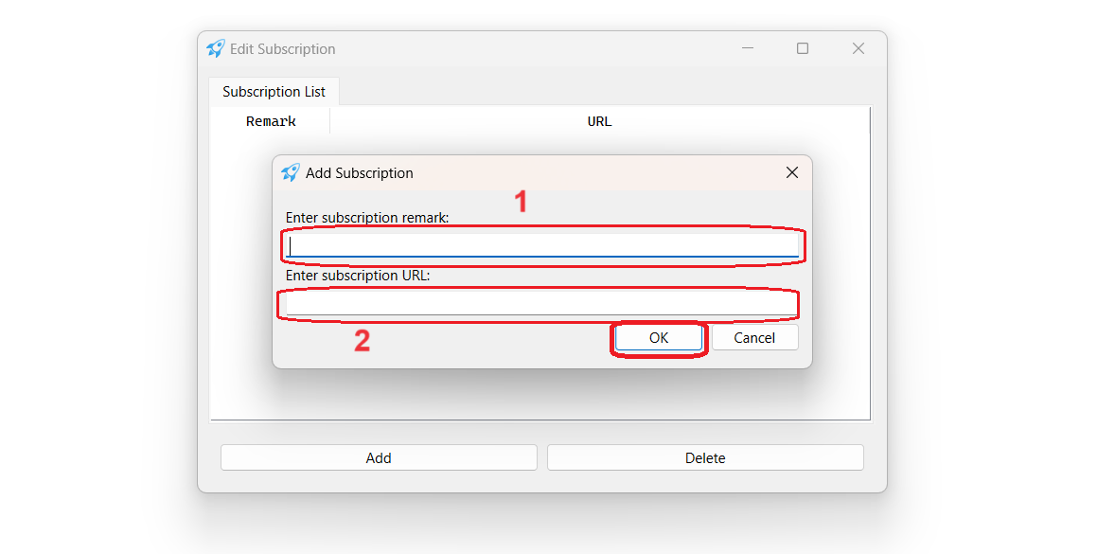
Task: Focus the subscription remark input field
Action: coord(543,246)
